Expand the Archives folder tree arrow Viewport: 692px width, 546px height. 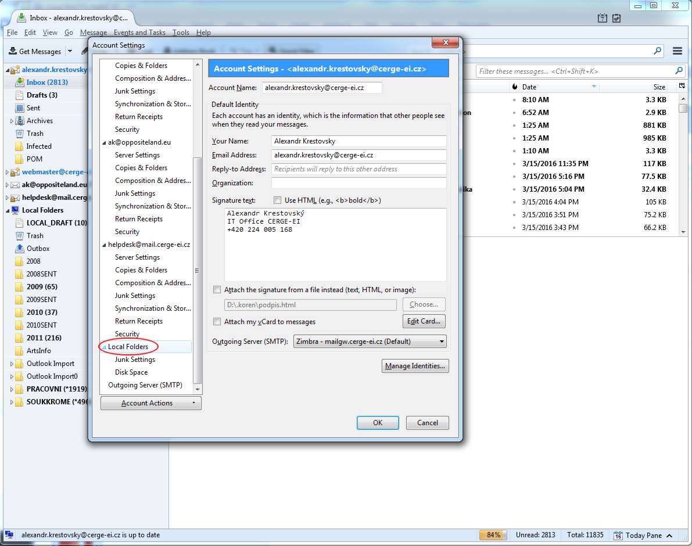pos(12,121)
